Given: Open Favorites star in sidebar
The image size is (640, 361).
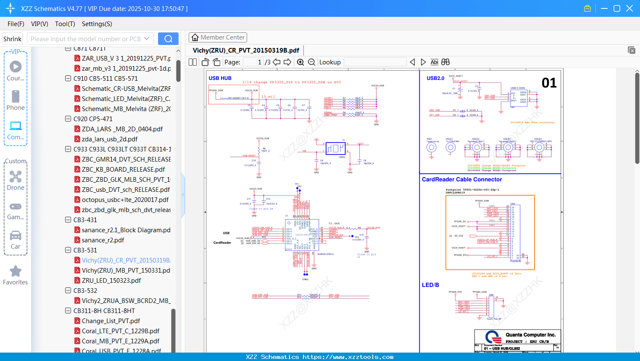Looking at the screenshot, I should click(16, 276).
